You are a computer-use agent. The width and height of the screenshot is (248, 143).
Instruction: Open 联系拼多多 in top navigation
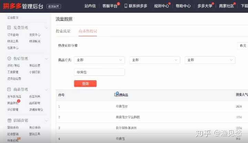click(138, 6)
